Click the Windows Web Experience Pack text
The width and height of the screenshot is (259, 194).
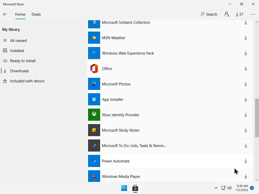click(128, 53)
